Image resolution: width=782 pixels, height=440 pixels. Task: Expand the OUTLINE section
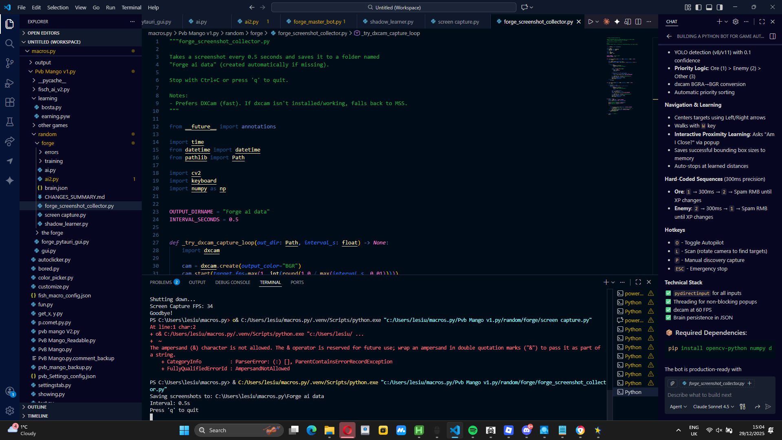(x=81, y=407)
